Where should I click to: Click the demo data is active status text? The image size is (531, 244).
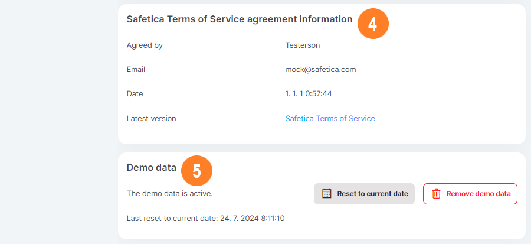169,193
